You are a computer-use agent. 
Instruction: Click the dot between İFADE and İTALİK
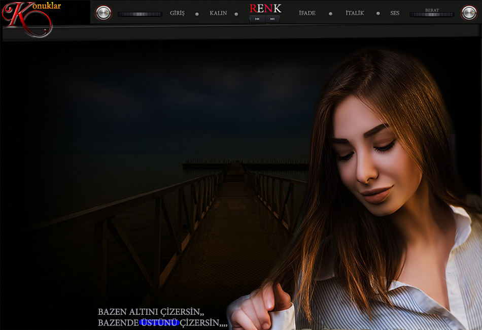(330, 14)
